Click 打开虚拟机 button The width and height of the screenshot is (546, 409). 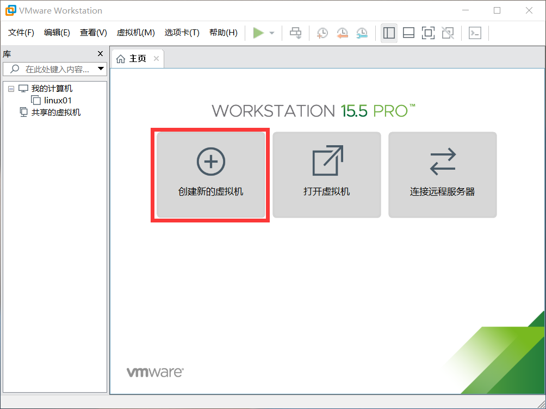click(x=326, y=175)
